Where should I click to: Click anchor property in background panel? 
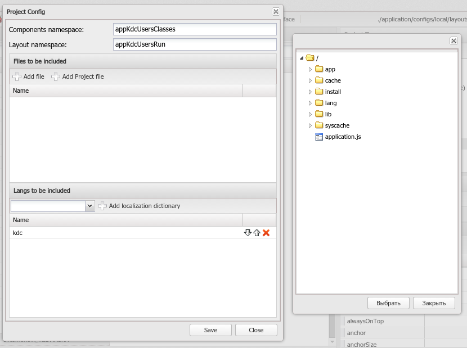(356, 333)
